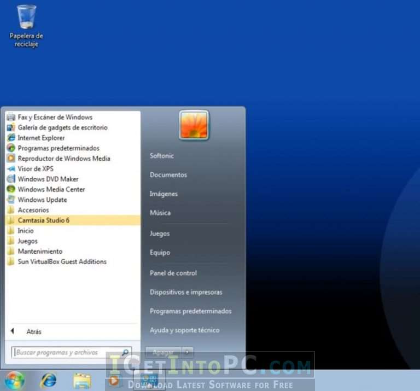Open Imágenes from the right pane
The height and width of the screenshot is (391, 420).
click(164, 194)
